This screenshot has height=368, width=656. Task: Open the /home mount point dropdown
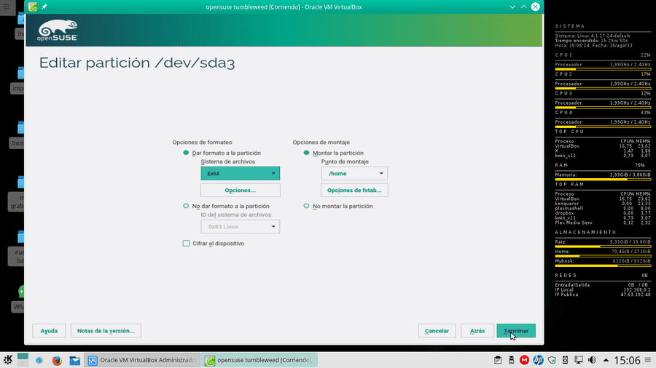[354, 173]
